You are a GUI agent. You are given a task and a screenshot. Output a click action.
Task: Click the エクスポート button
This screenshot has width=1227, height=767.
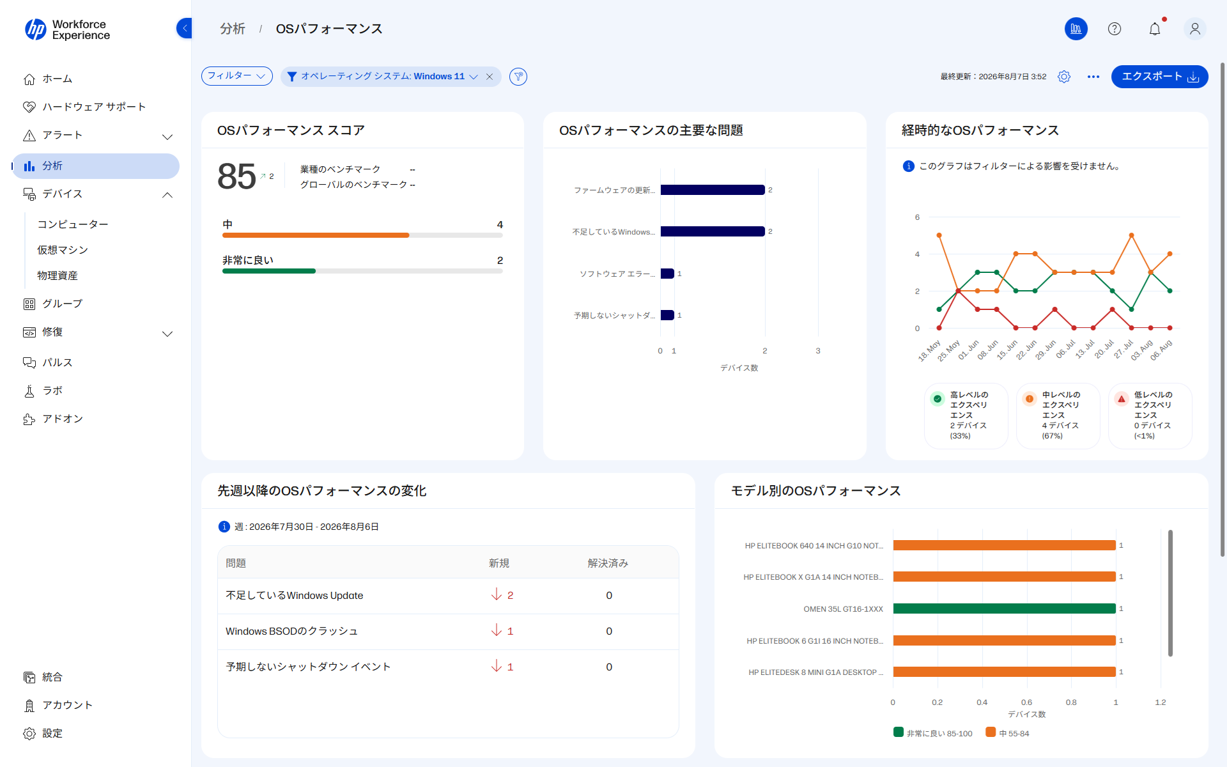[x=1160, y=77]
